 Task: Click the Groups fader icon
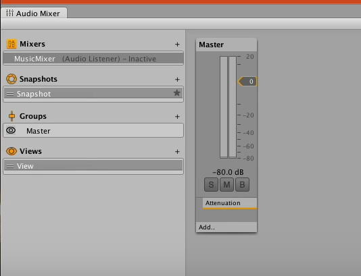tap(11, 116)
